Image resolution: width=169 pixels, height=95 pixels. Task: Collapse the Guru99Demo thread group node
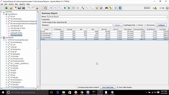tap(4, 14)
